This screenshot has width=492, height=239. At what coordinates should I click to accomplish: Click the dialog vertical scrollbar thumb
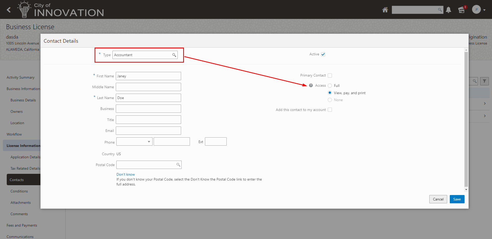(x=466, y=119)
